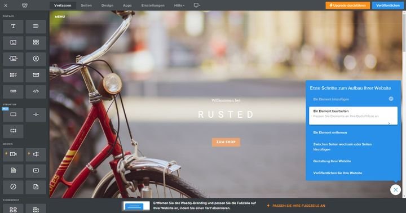Open the Seiten tab

(86, 6)
